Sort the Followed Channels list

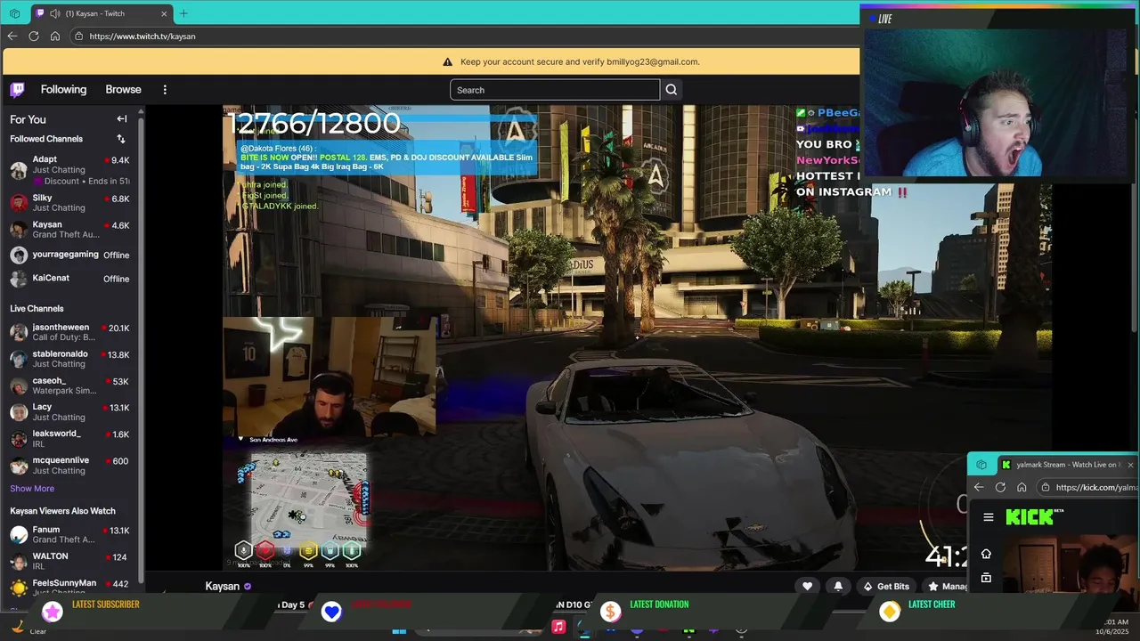pyautogui.click(x=121, y=139)
